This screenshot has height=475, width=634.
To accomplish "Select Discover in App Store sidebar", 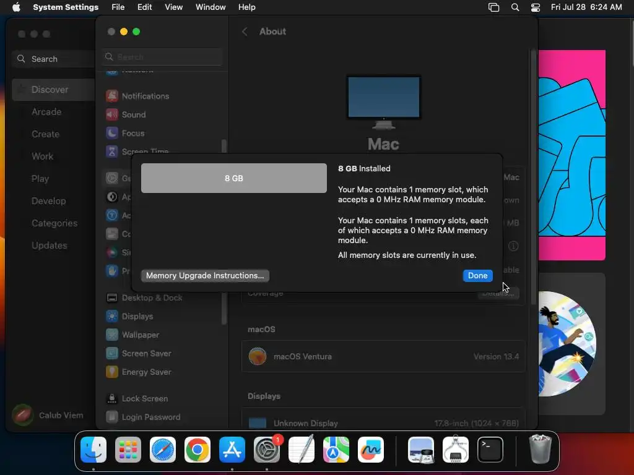I will tap(53, 90).
